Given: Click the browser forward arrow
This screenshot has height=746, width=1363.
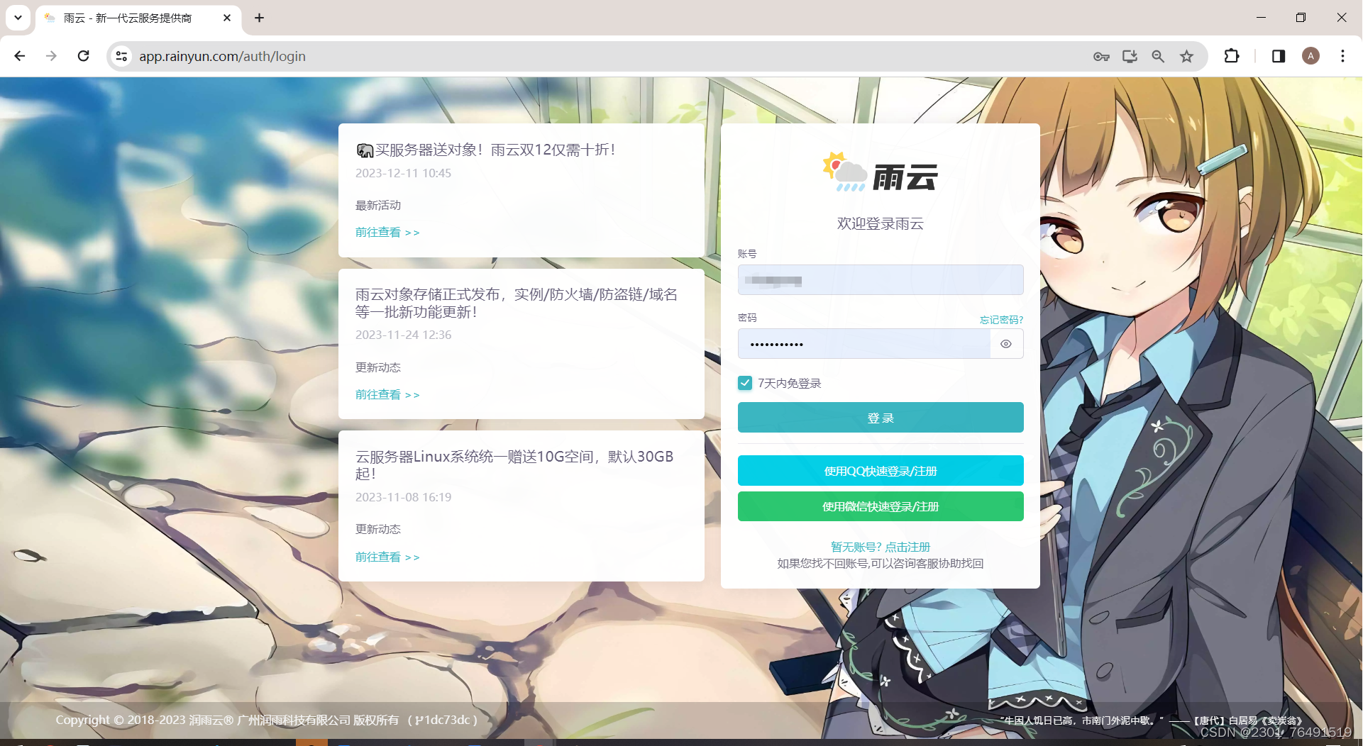Looking at the screenshot, I should click(x=51, y=56).
